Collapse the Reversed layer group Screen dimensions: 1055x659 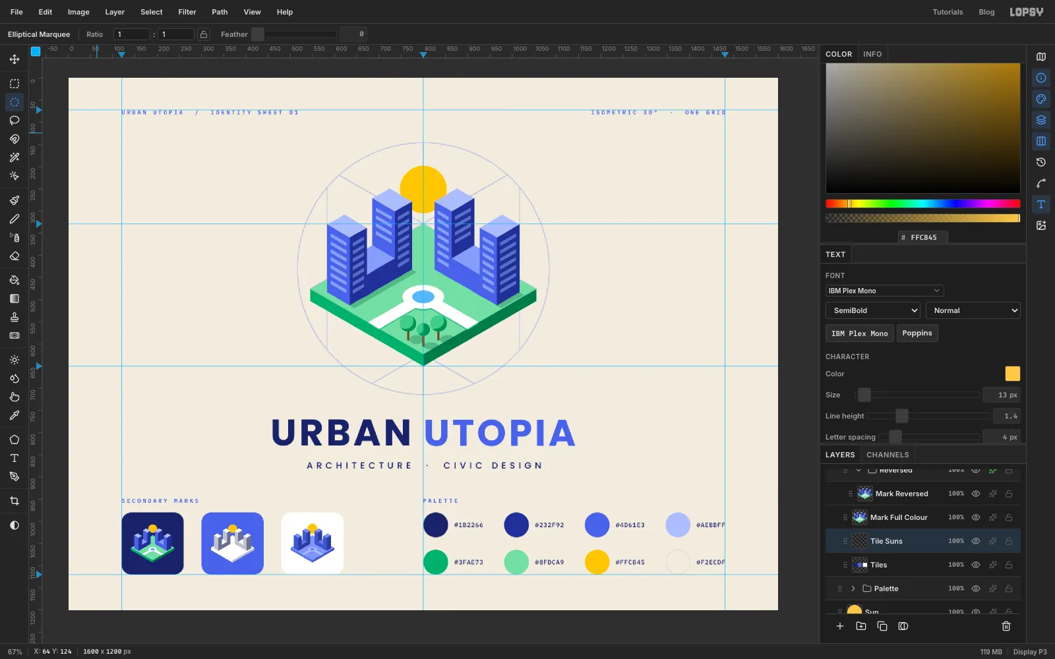point(859,471)
